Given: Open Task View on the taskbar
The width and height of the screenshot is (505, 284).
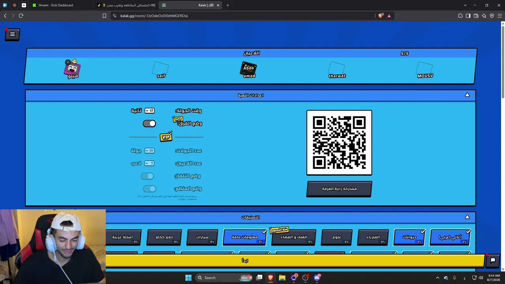Looking at the screenshot, I should point(259,278).
